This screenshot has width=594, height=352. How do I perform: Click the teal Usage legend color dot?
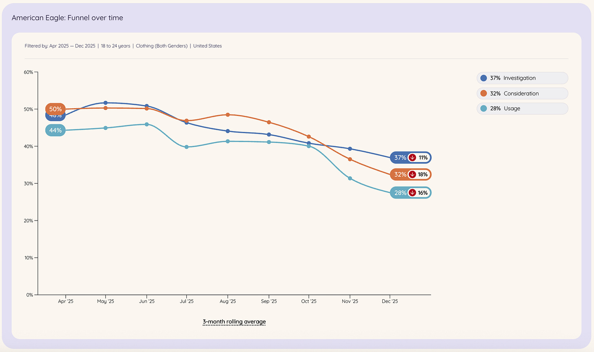click(483, 109)
